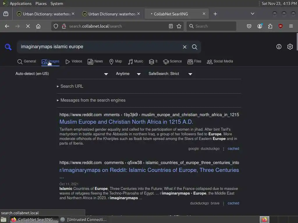
Task: Open more options for Muslim Europe result
Action: point(223,149)
